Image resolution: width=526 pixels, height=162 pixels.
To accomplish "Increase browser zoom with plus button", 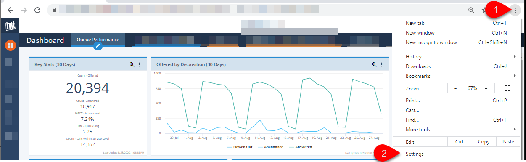I will [x=486, y=88].
